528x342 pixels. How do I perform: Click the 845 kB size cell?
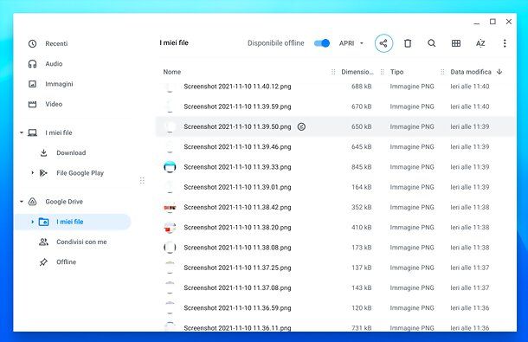(361, 167)
